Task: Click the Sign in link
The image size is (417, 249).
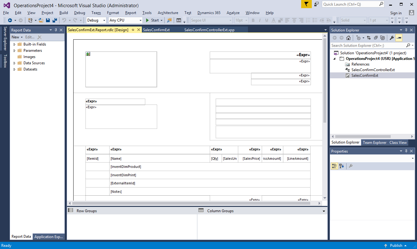Action: 396,13
